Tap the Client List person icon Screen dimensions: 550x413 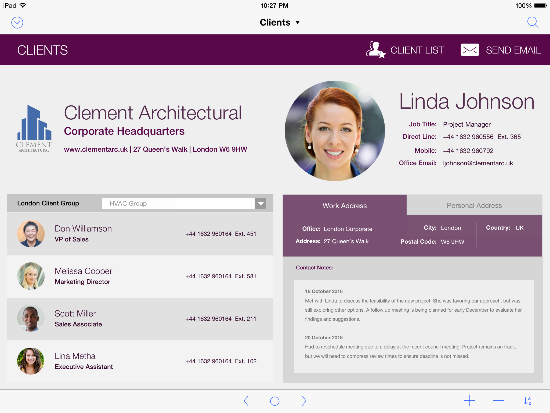pos(375,50)
